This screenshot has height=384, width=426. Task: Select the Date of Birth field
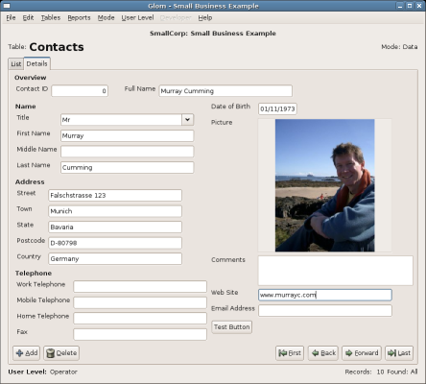tap(277, 108)
